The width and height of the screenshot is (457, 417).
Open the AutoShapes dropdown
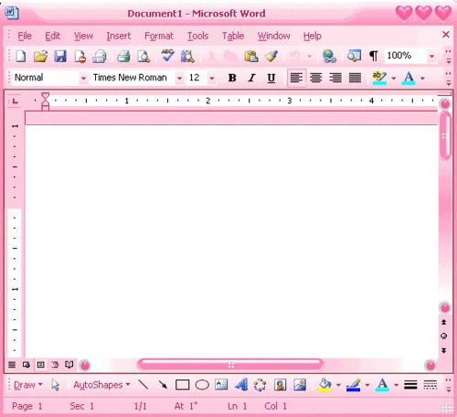pos(101,385)
